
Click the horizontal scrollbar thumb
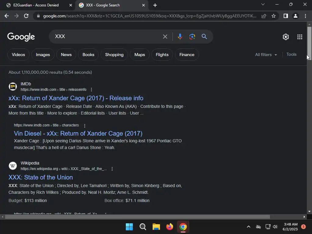point(137,217)
